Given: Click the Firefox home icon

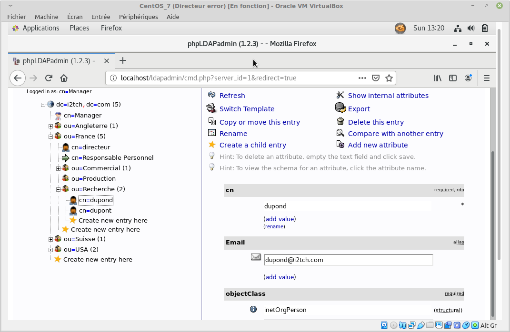Looking at the screenshot, I should [64, 78].
